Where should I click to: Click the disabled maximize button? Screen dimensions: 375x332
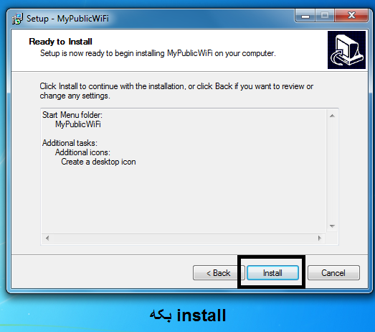point(325,16)
